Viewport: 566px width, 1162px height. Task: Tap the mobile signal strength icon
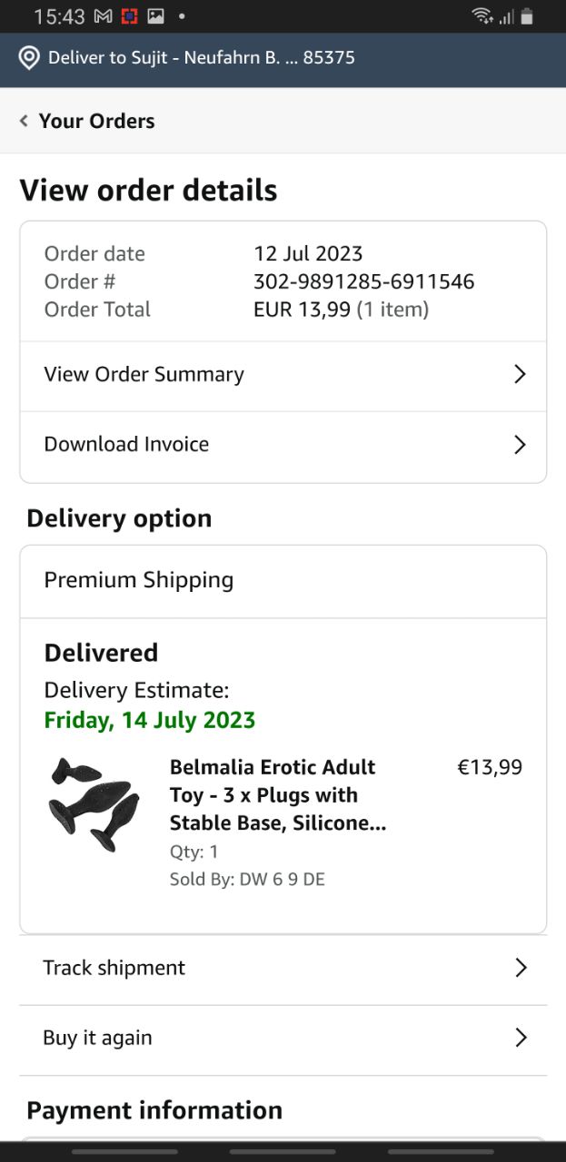tap(506, 16)
